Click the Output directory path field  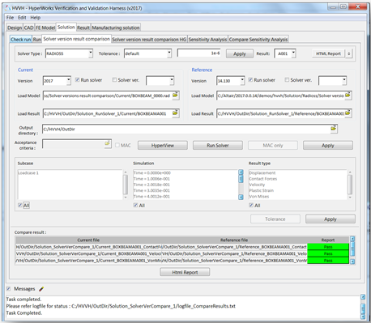coord(186,129)
